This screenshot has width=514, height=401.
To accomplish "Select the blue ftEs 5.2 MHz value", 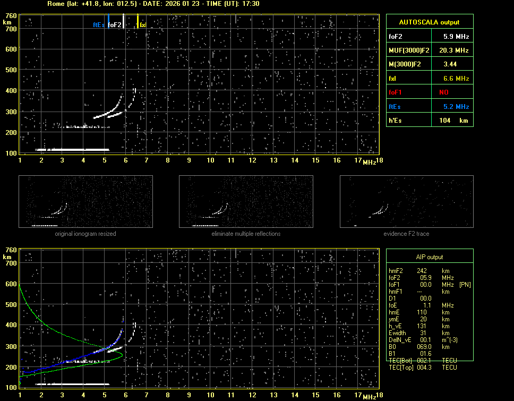I will [456, 107].
